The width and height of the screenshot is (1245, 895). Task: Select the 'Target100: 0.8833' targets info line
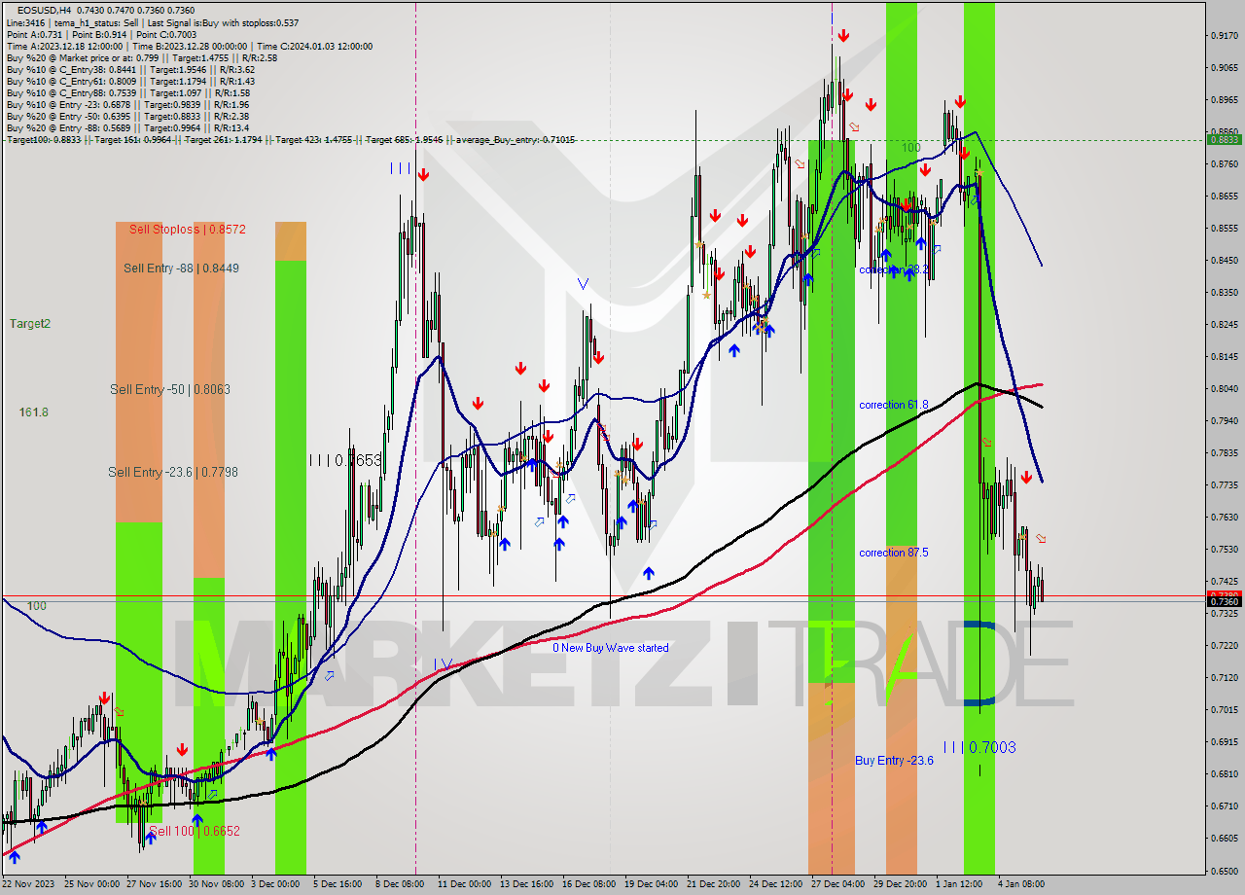pyautogui.click(x=290, y=140)
